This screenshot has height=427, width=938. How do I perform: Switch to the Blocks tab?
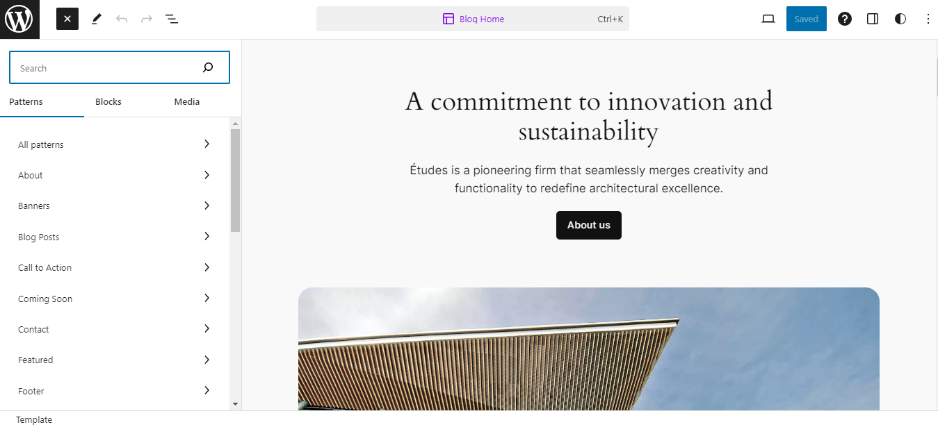(x=108, y=102)
